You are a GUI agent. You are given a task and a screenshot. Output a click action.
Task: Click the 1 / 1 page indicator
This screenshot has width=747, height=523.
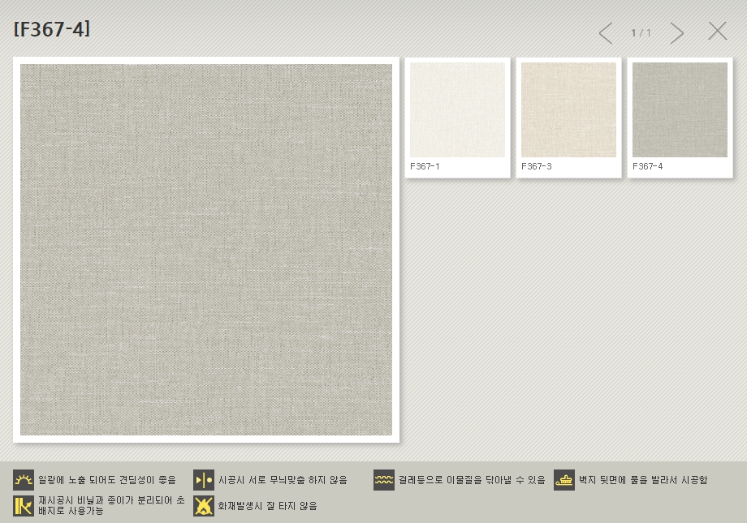pos(641,33)
